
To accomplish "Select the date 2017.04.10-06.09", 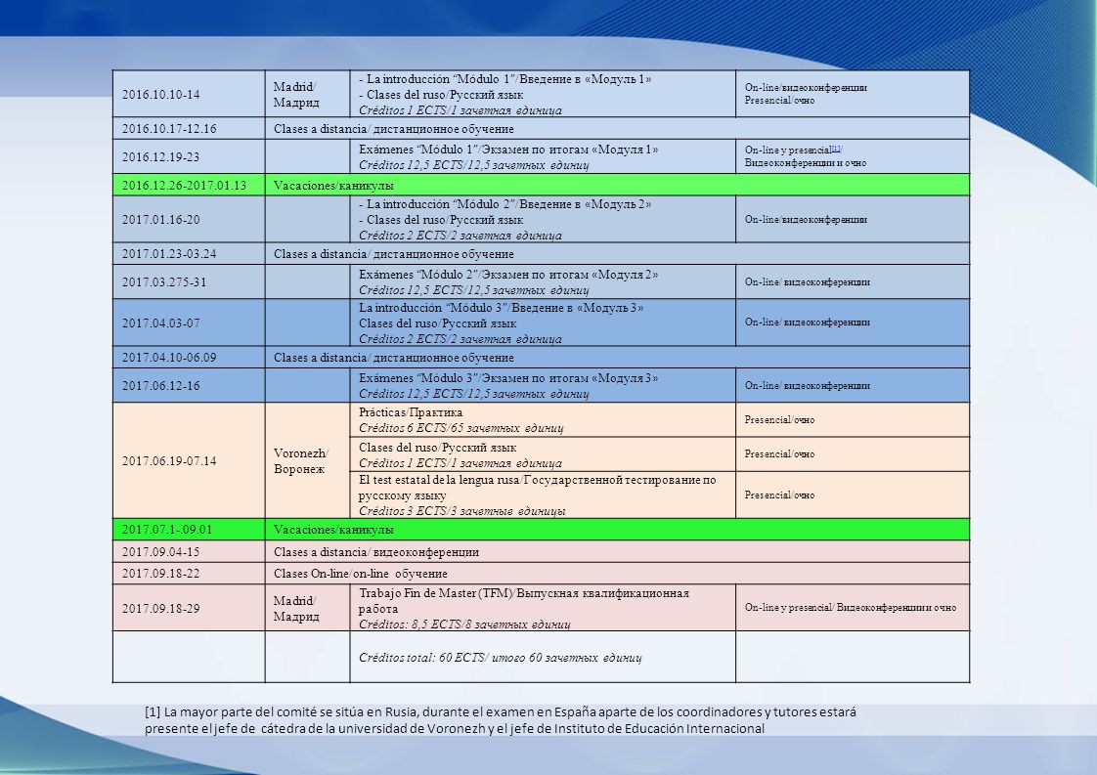I will click(169, 358).
